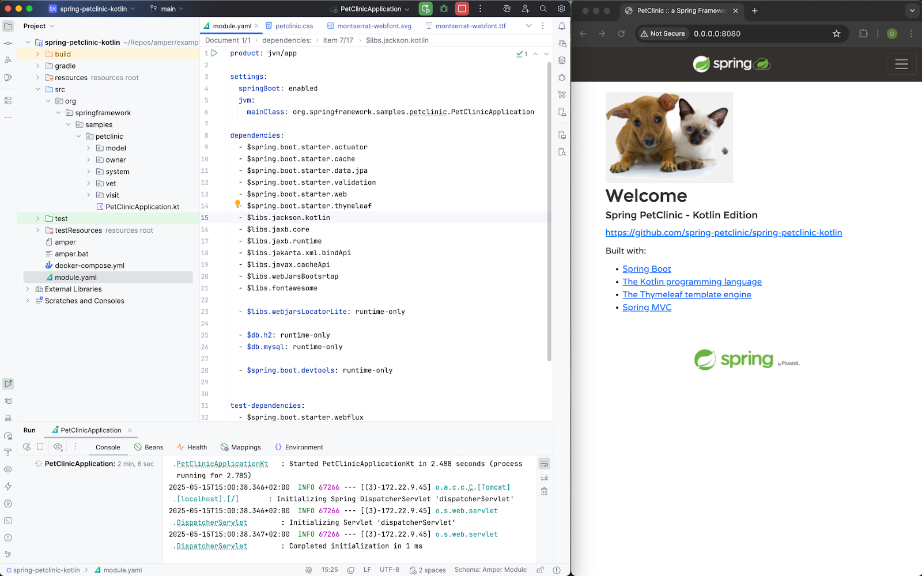Open the Project tool window folder icon
Viewport: 922px width, 576px height.
[8, 26]
